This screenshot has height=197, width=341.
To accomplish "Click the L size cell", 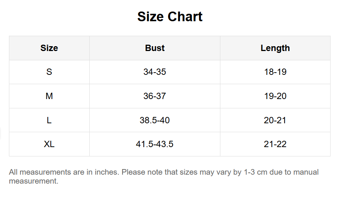I will pos(49,120).
